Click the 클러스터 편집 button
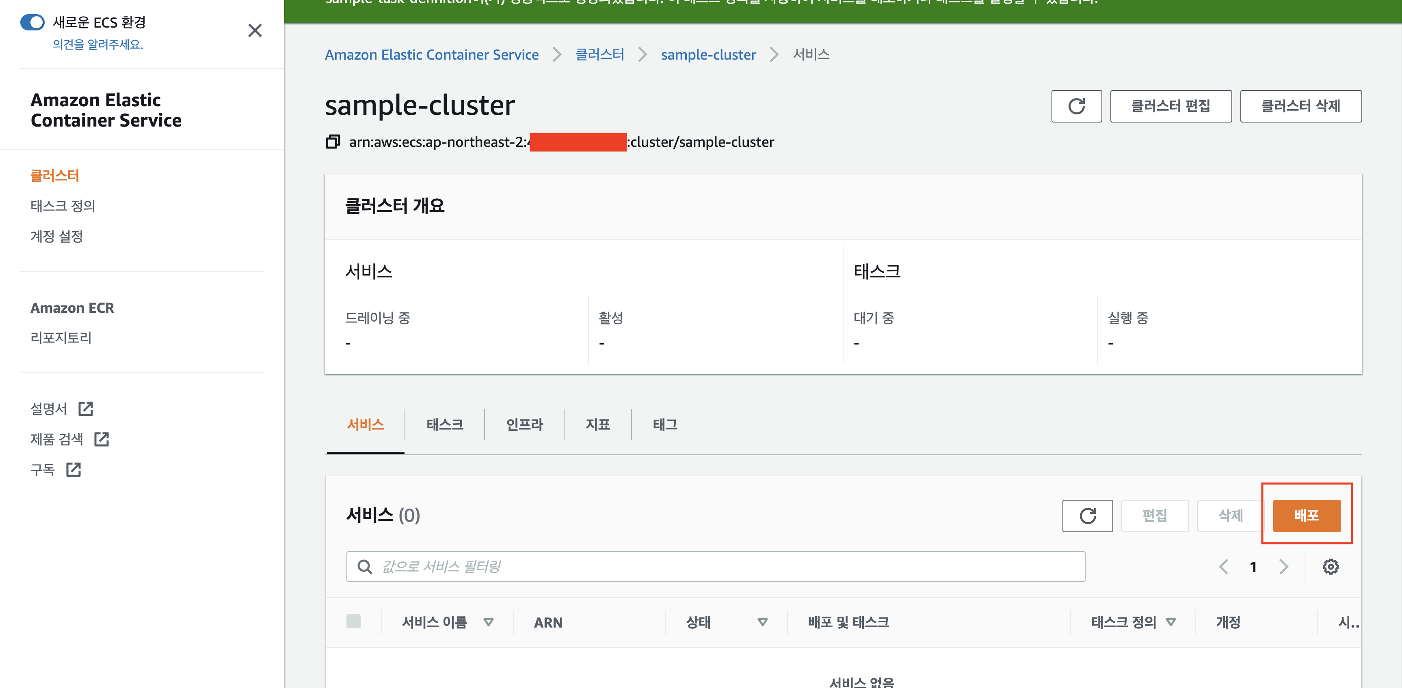This screenshot has height=688, width=1402. [1170, 106]
